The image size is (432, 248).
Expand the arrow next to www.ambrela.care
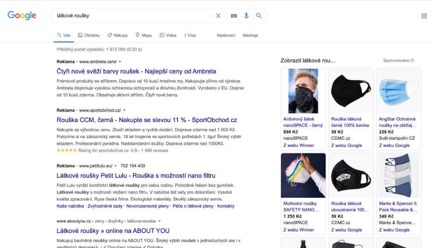pyautogui.click(x=120, y=62)
